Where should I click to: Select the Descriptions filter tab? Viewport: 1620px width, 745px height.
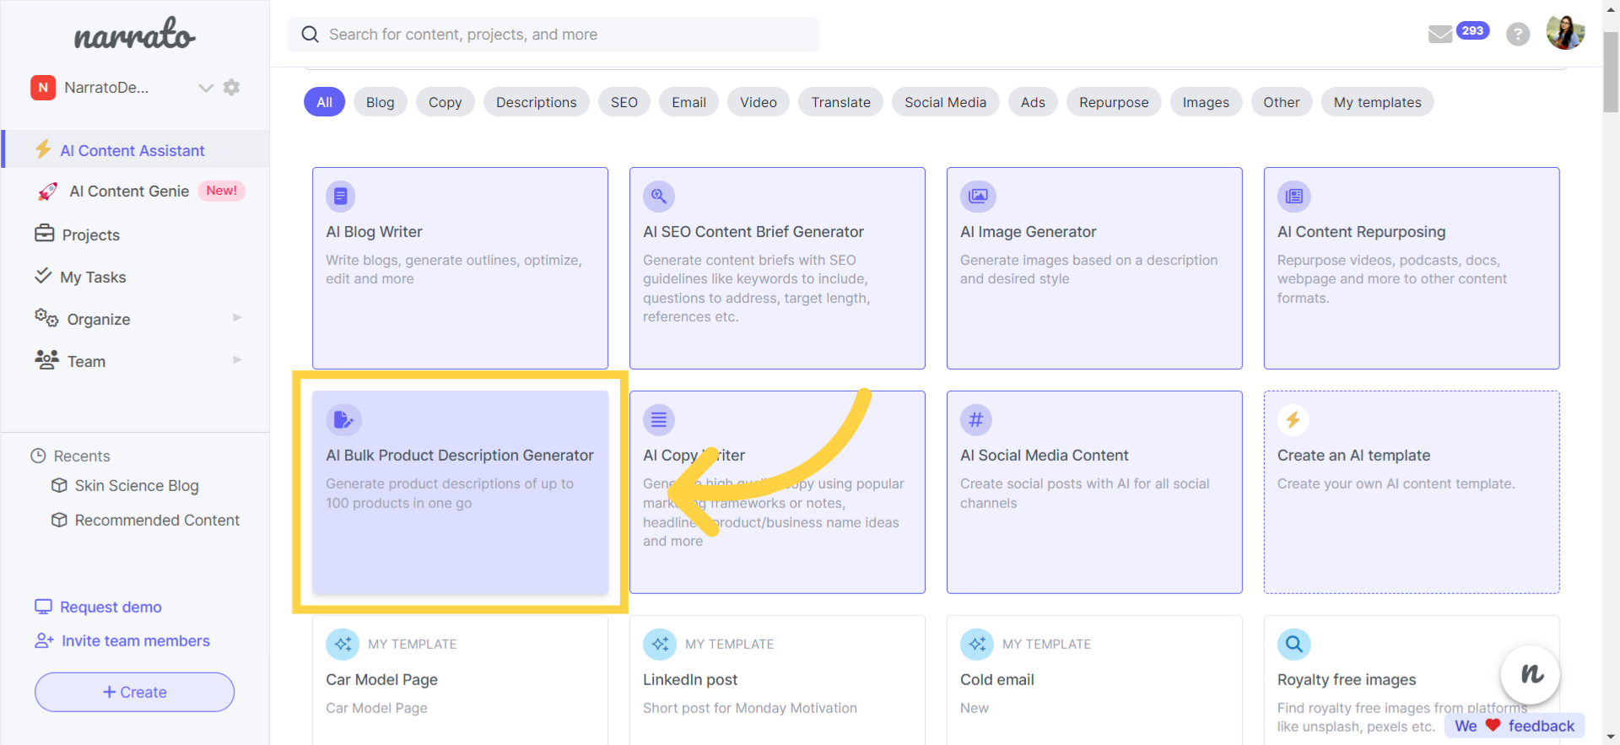pyautogui.click(x=536, y=102)
